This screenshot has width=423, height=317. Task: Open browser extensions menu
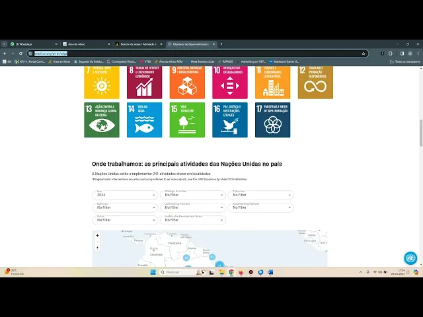click(x=391, y=53)
